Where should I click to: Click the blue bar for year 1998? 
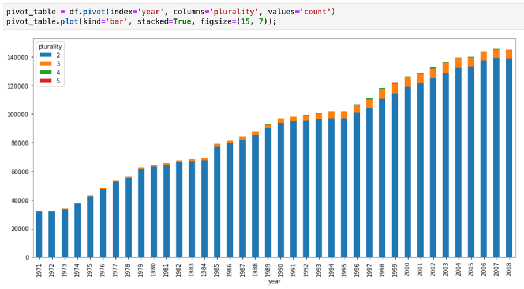point(382,178)
